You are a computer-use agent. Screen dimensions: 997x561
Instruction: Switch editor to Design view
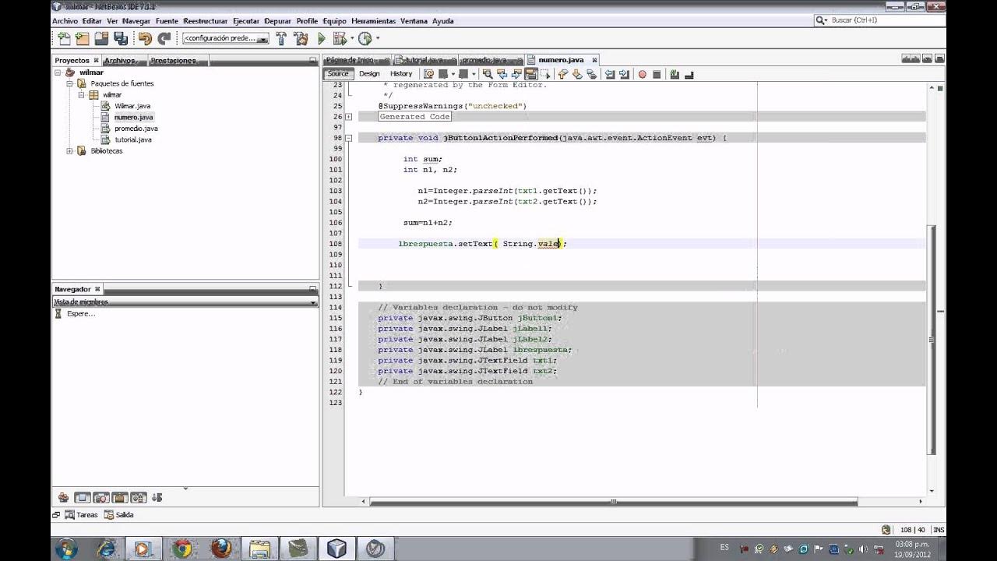[369, 74]
